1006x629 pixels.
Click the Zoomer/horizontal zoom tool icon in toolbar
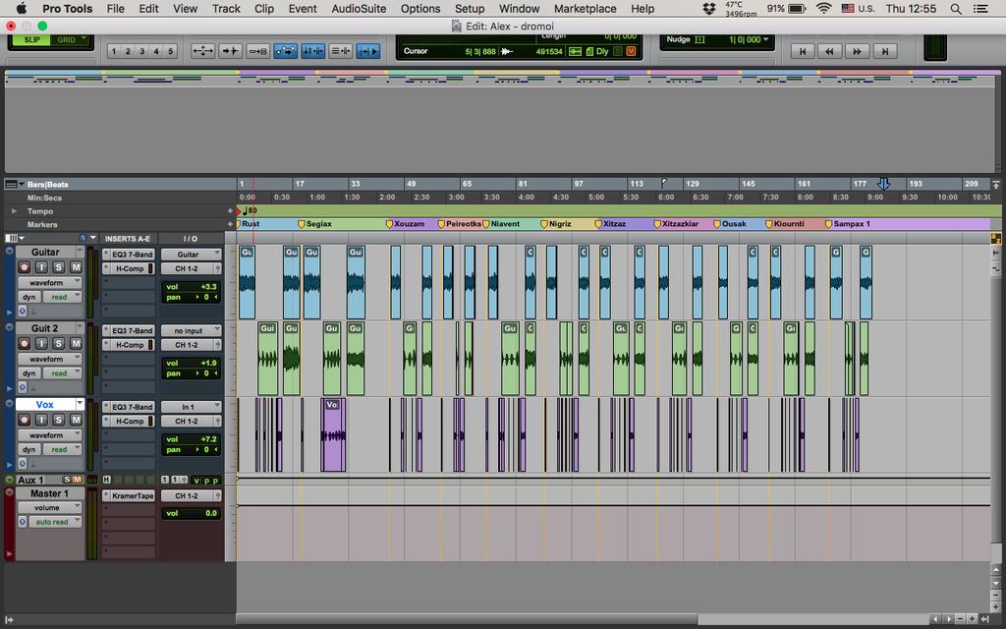click(202, 51)
